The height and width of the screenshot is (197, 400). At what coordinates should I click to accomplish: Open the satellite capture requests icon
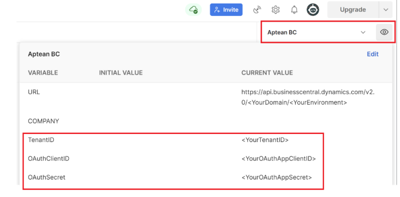(257, 10)
